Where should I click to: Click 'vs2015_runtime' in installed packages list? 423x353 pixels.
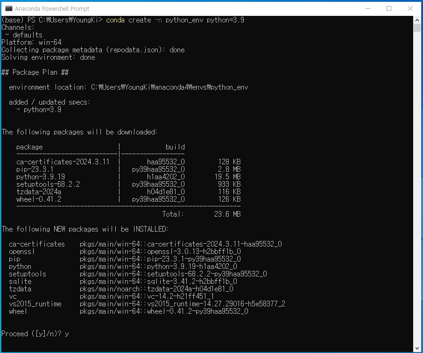(x=35, y=304)
